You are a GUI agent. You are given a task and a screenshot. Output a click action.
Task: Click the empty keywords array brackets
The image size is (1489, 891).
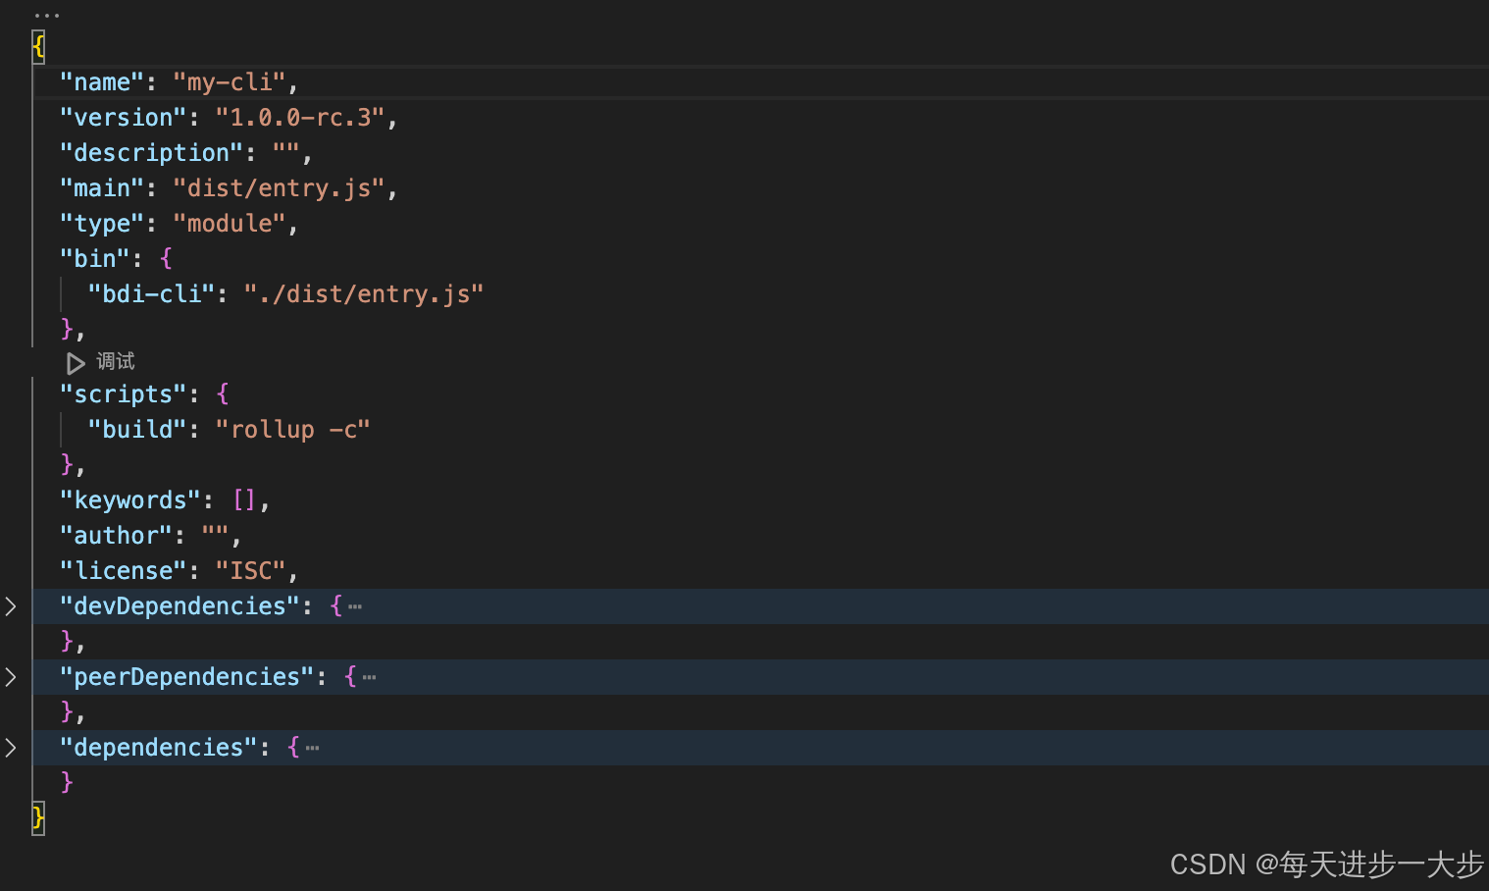244,500
